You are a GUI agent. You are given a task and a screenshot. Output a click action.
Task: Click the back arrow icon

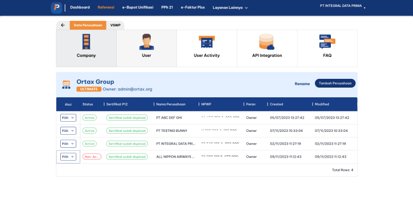63,25
